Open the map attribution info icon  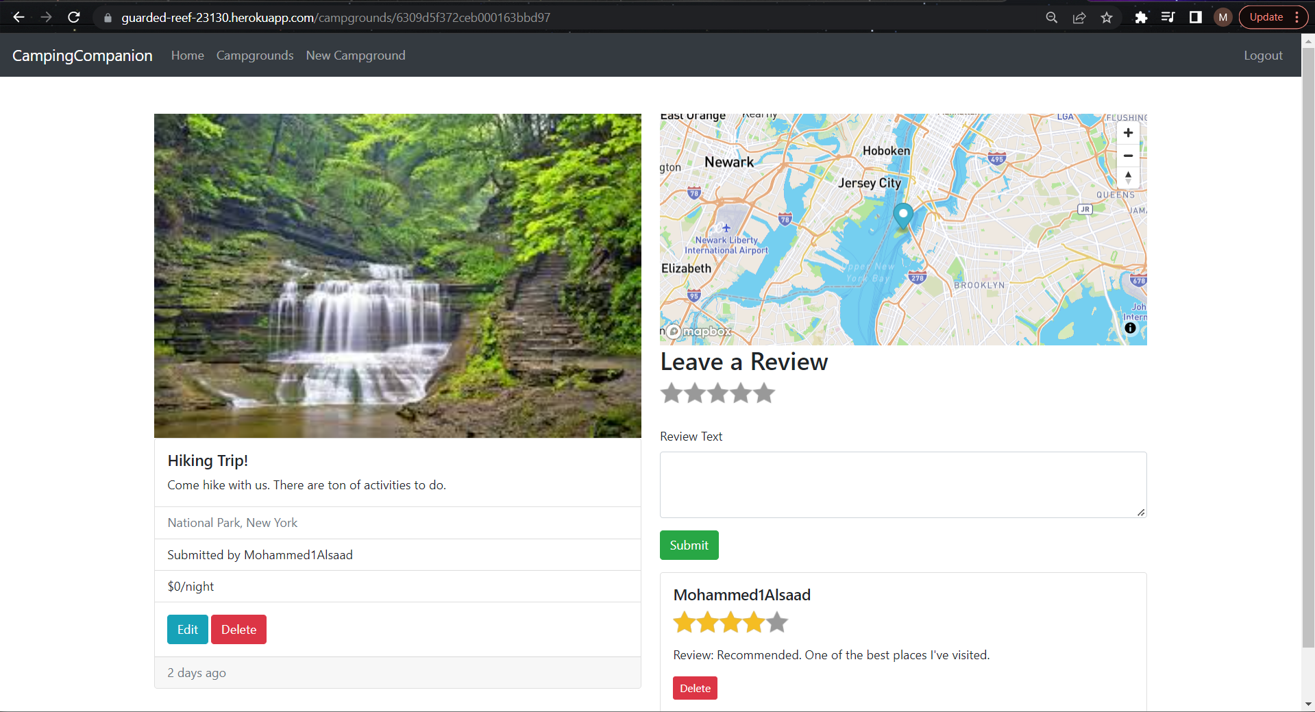(1129, 328)
